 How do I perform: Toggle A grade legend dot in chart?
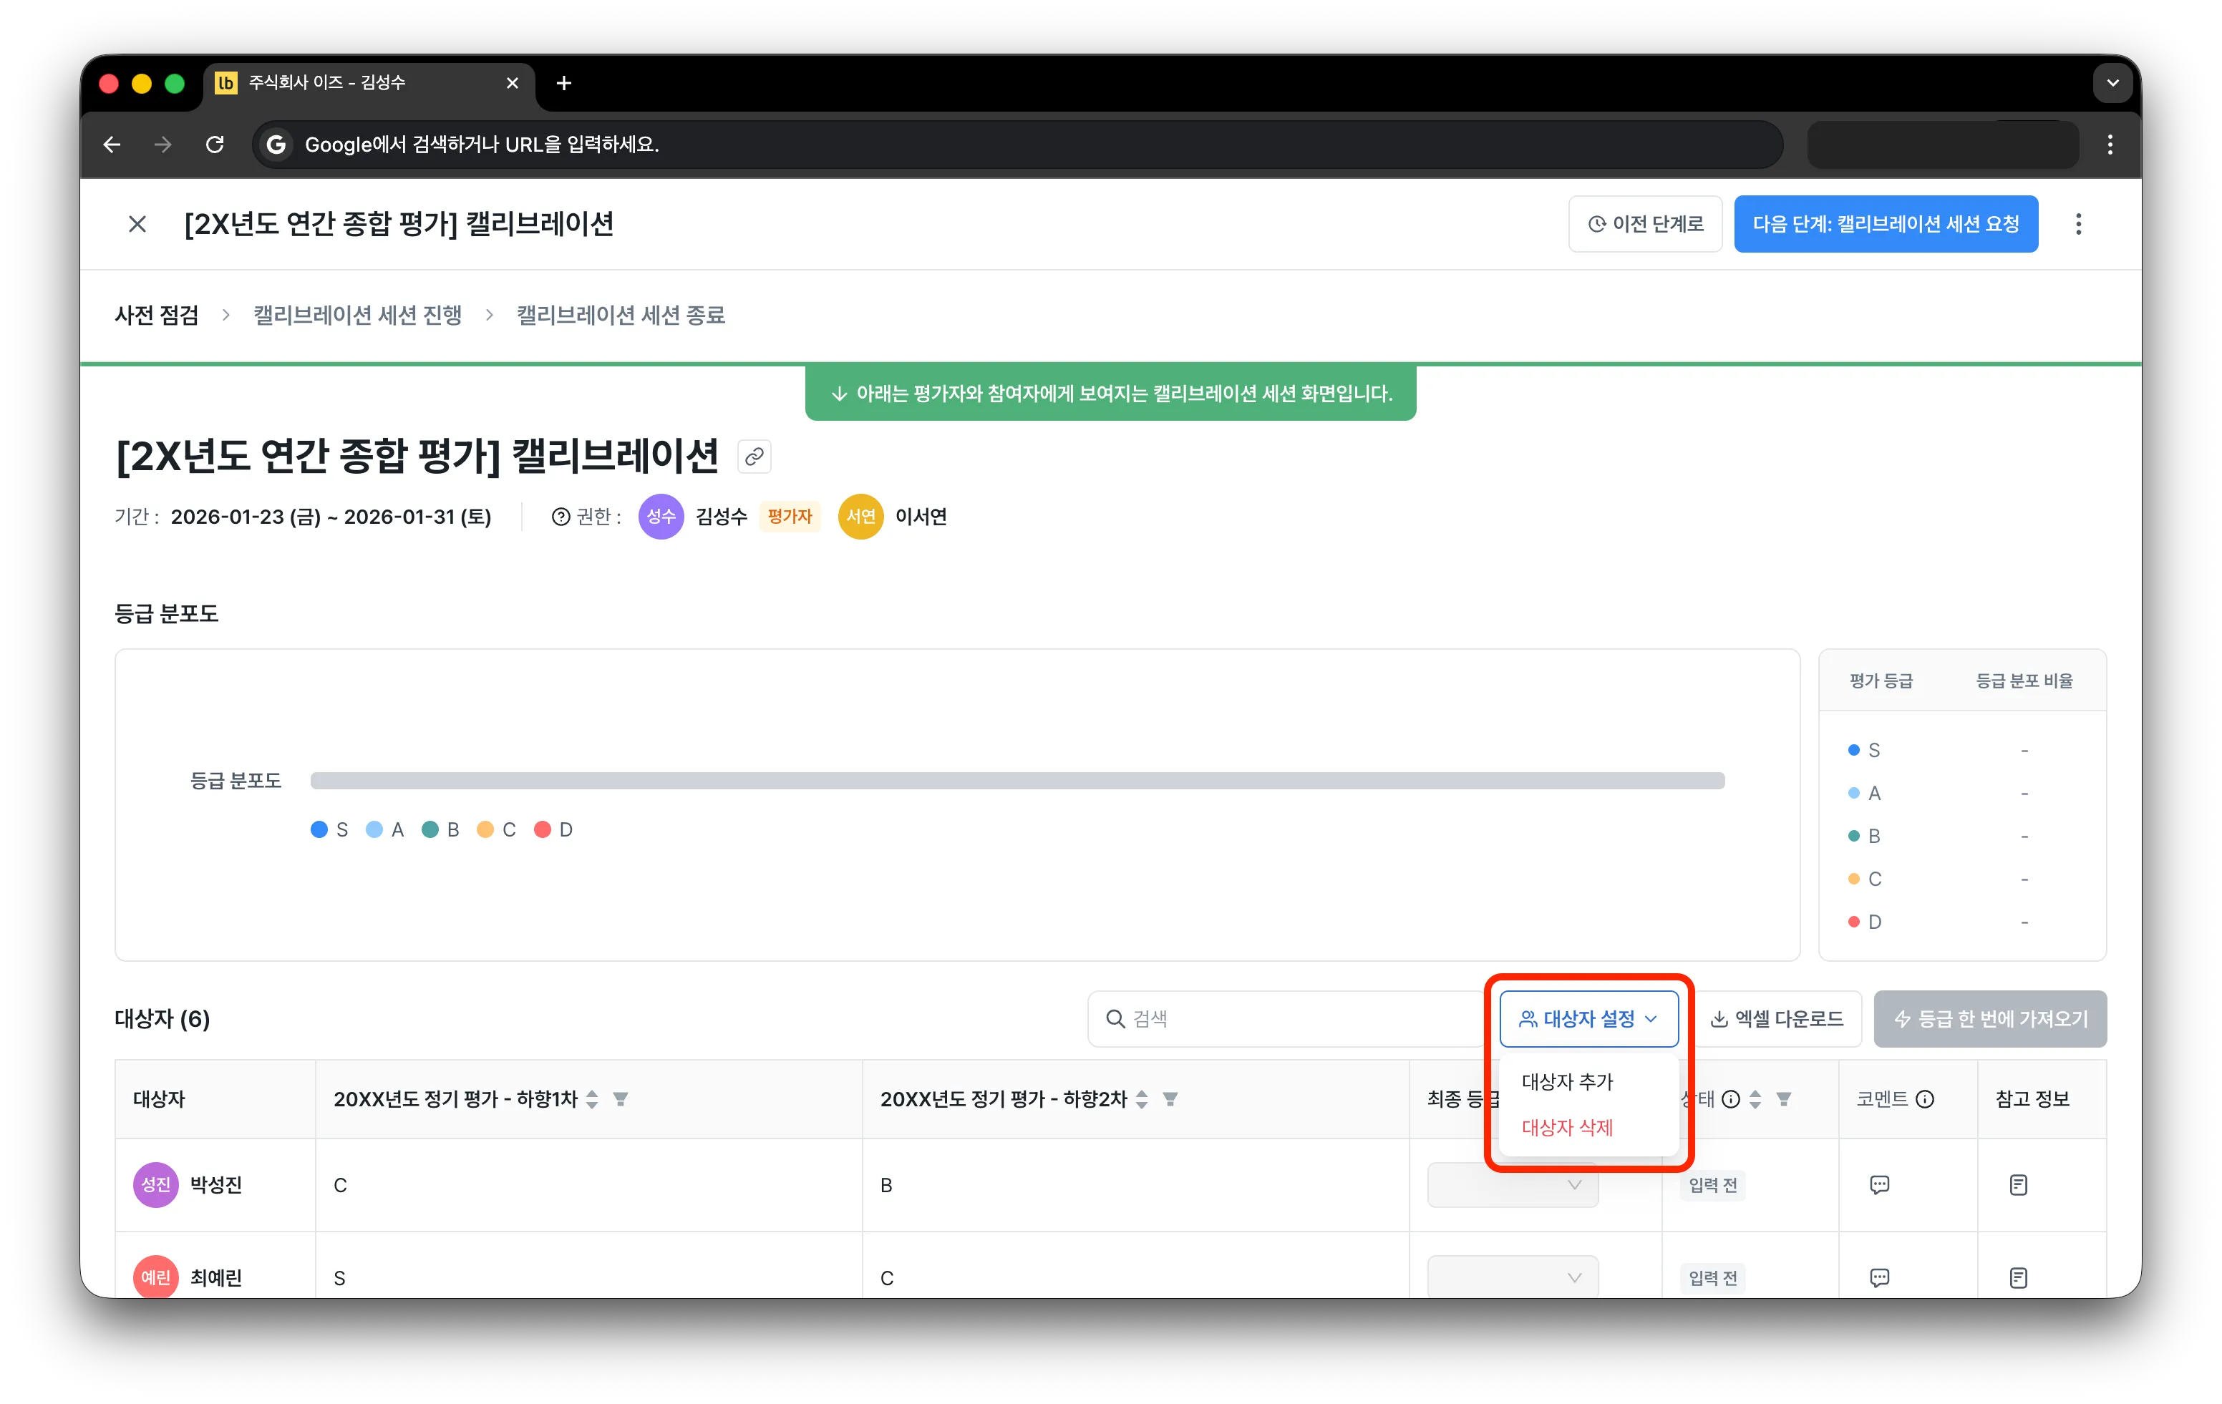coord(374,829)
